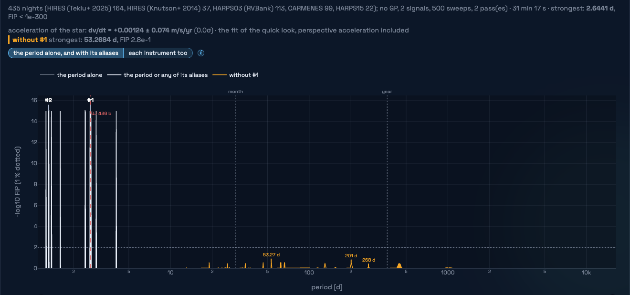Click the "year" marker label above the chart
Viewport: 630px width, 295px height.
click(387, 91)
